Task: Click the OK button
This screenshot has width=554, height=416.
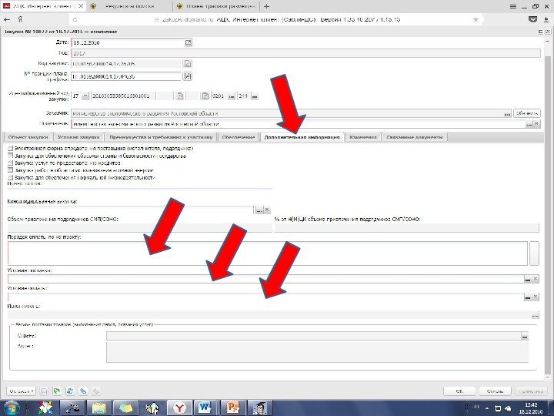Action: pos(459,391)
